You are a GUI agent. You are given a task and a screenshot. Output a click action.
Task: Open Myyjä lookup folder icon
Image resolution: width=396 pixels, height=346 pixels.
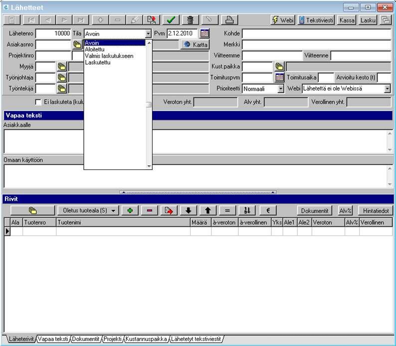(x=62, y=67)
